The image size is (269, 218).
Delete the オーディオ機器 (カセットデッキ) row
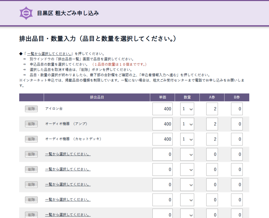(x=31, y=139)
